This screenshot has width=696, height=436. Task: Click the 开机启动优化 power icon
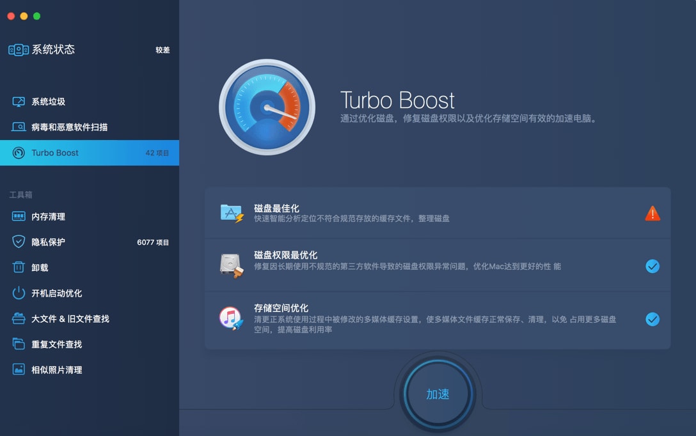coord(19,293)
